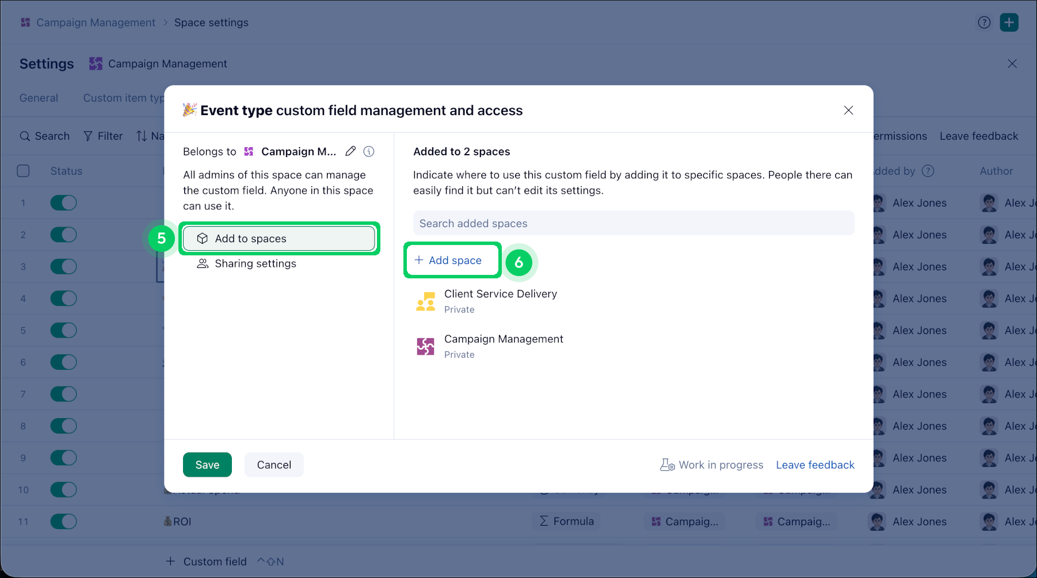Cancel the dialog changes
1037x578 pixels.
274,465
